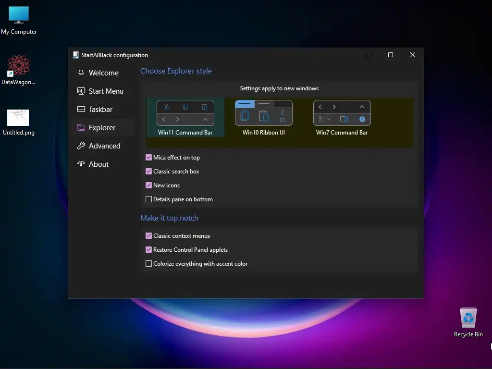Image resolution: width=492 pixels, height=369 pixels.
Task: Open the Advanced section
Action: [104, 146]
